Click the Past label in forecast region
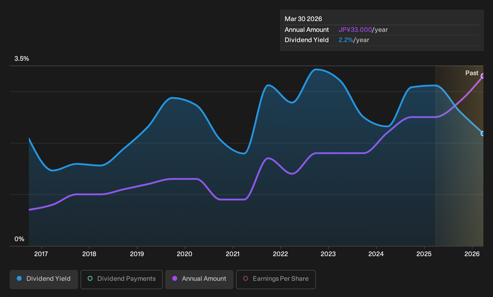Screen dimensions: 493x297 (x=472, y=73)
